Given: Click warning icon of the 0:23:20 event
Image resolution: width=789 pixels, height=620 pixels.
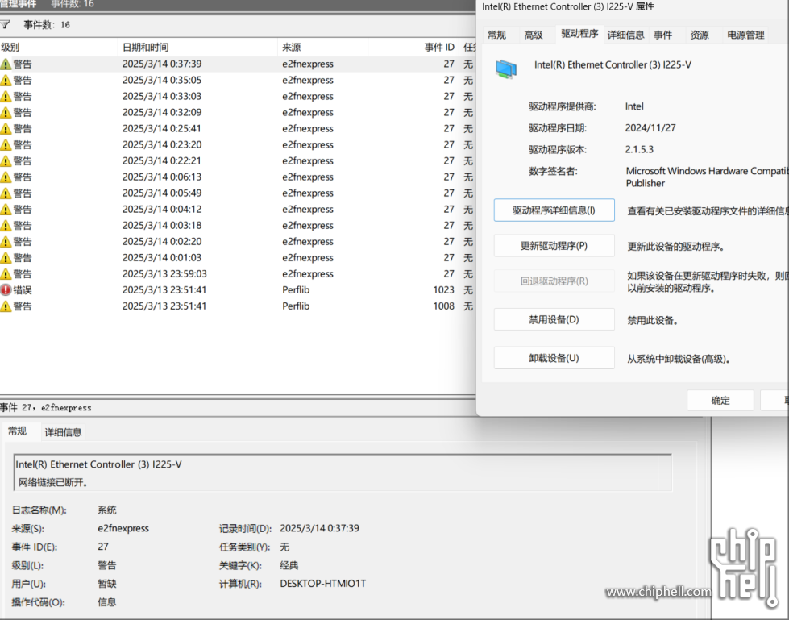Looking at the screenshot, I should (6, 144).
